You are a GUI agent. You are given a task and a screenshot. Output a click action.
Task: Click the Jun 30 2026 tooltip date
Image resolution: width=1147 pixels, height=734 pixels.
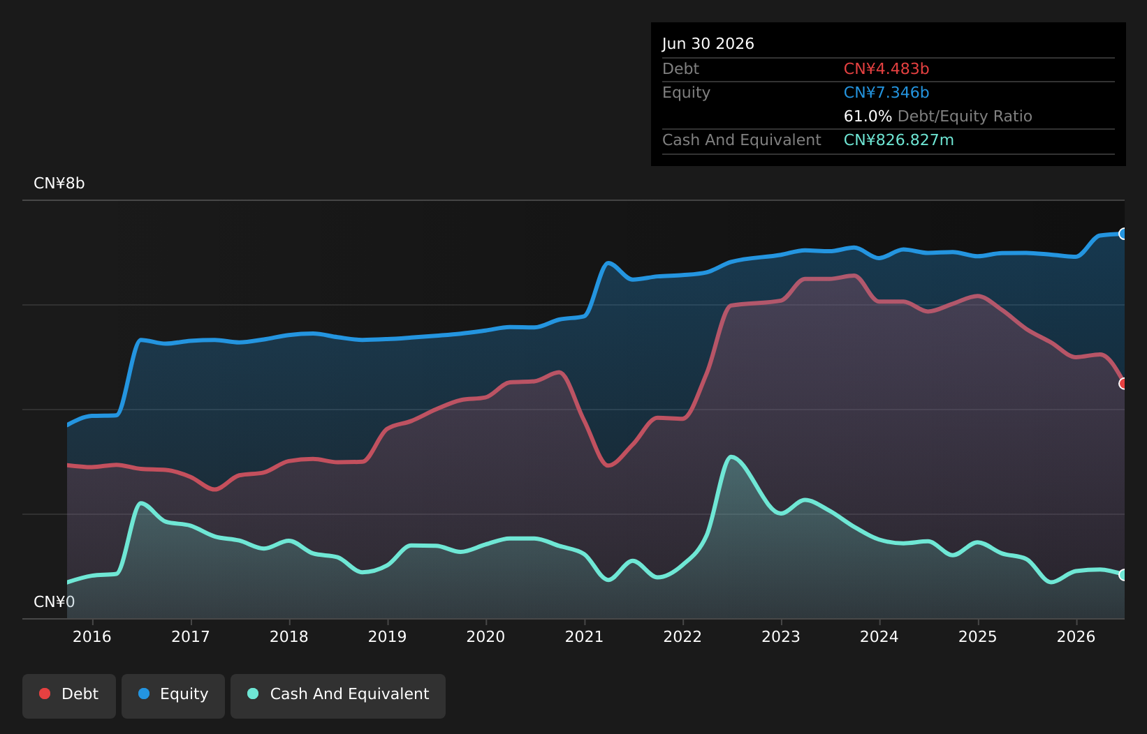click(x=708, y=44)
